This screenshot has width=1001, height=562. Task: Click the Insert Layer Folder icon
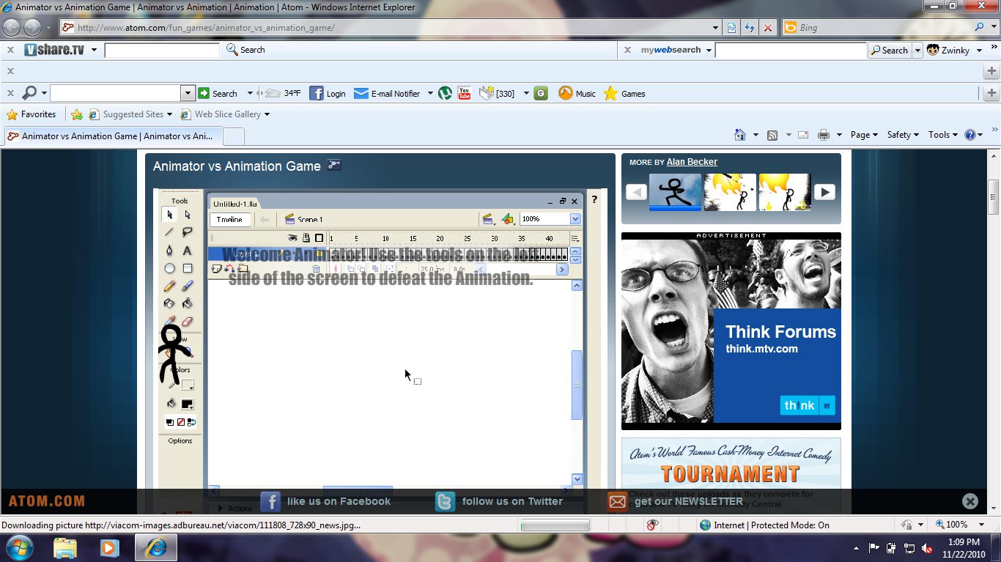click(243, 270)
